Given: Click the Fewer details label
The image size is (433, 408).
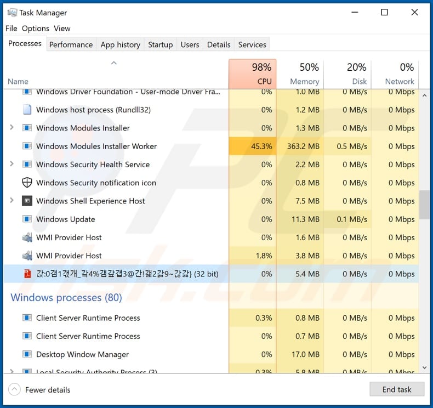Looking at the screenshot, I should pyautogui.click(x=48, y=390).
